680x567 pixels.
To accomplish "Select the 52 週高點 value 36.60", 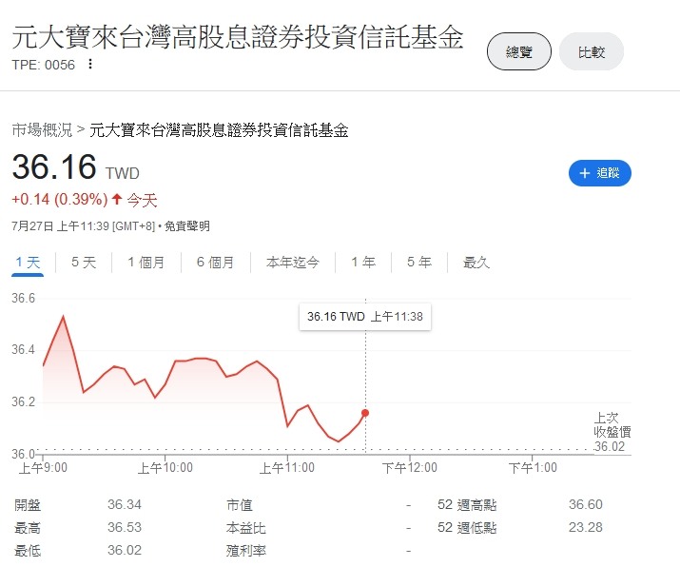I will (x=586, y=504).
